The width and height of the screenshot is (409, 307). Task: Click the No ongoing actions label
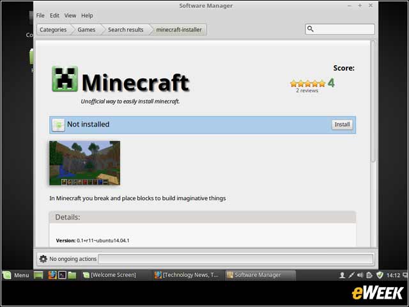(73, 259)
